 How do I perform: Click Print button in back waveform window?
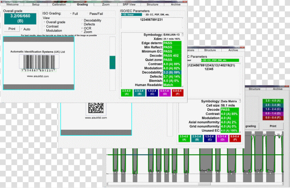click(x=273, y=126)
